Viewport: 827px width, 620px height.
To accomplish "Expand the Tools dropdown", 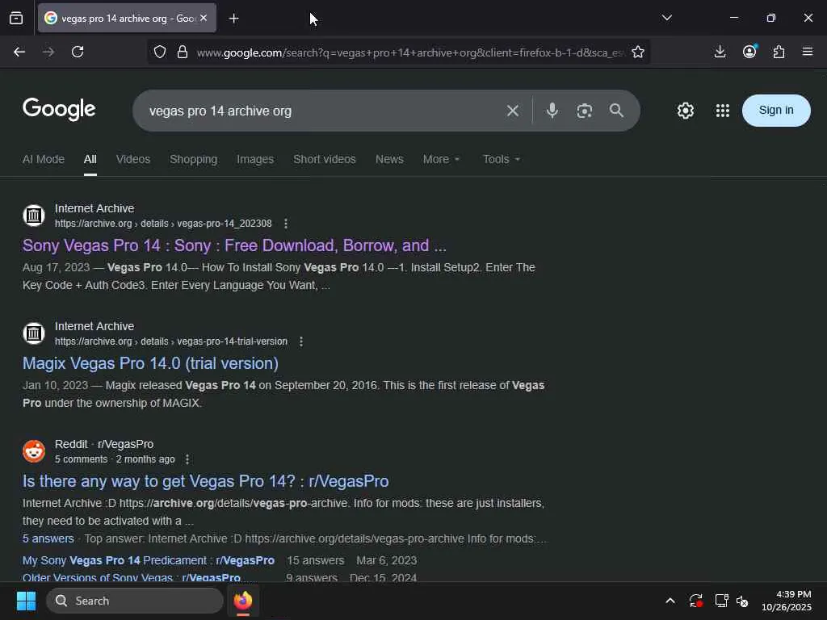I will click(502, 159).
